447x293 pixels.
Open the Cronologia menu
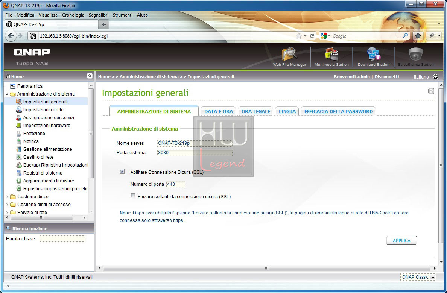click(73, 15)
